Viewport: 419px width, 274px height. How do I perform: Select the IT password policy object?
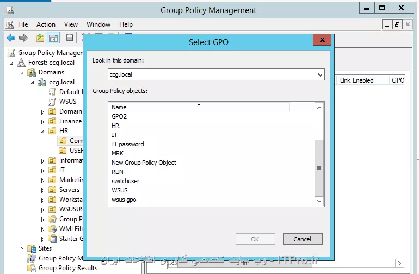point(128,144)
